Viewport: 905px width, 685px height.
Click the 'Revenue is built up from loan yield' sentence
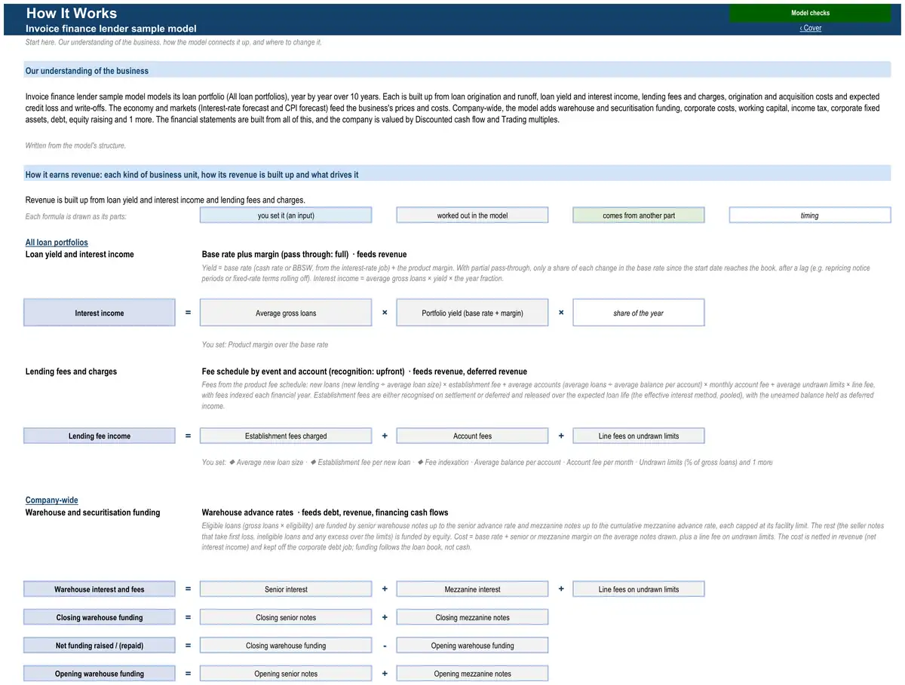click(165, 200)
